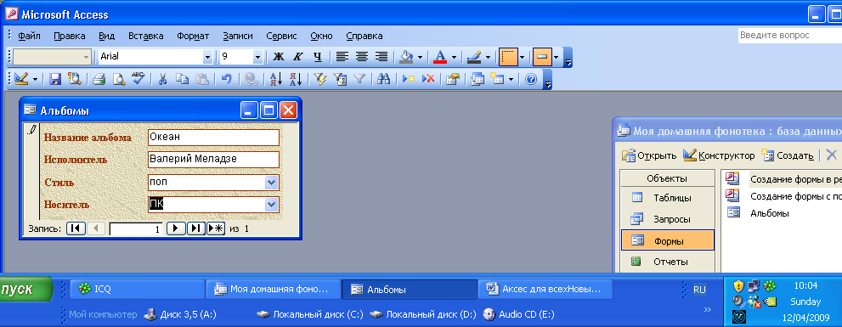Align text to the left

pos(342,56)
